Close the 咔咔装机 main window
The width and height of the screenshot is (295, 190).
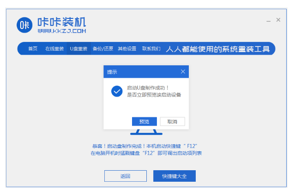pos(278,20)
